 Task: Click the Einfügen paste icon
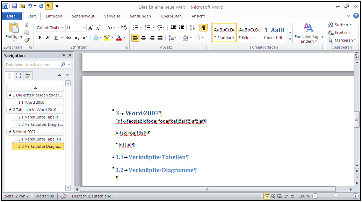(14, 28)
